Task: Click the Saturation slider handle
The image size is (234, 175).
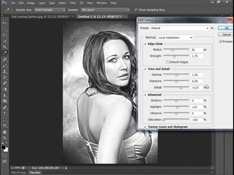Action: click(x=164, y=120)
